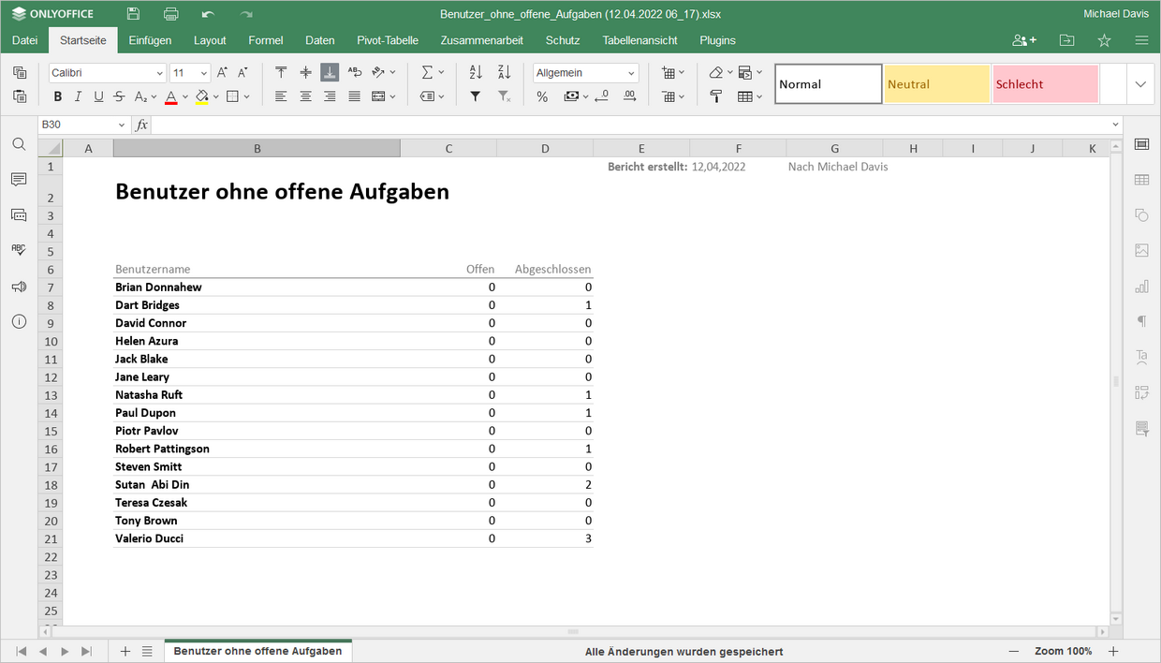Toggle align bottom button

click(330, 72)
